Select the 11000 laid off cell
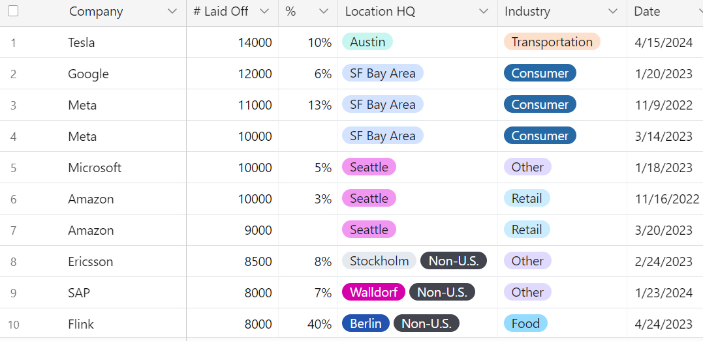The image size is (703, 341). [x=255, y=106]
